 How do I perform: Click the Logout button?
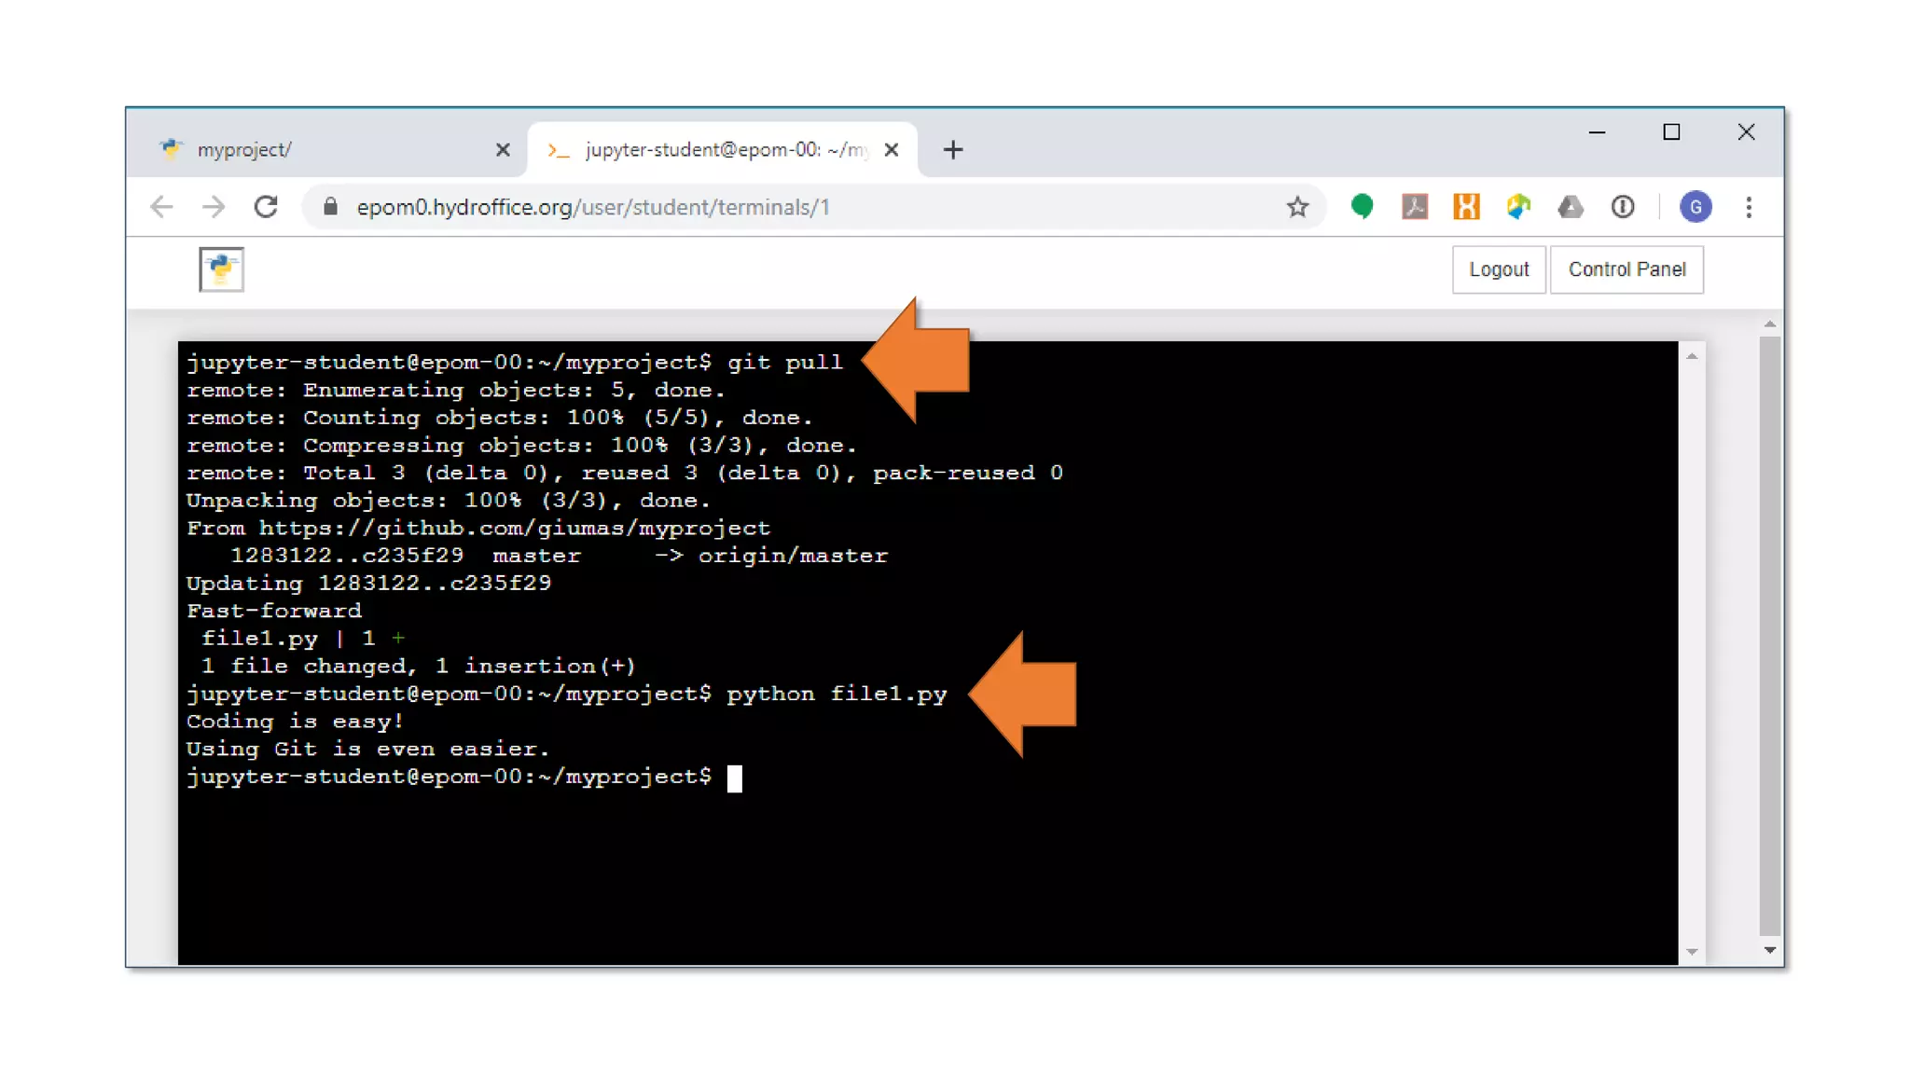[x=1498, y=269]
